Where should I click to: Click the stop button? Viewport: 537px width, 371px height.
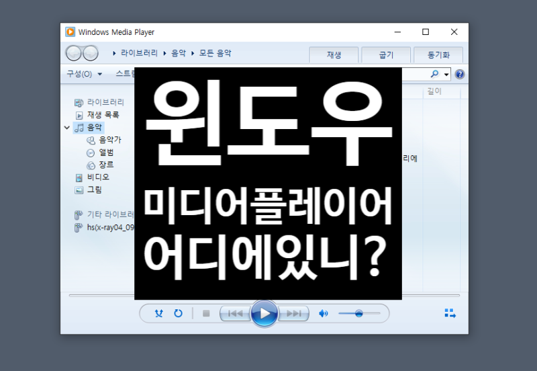(x=206, y=313)
